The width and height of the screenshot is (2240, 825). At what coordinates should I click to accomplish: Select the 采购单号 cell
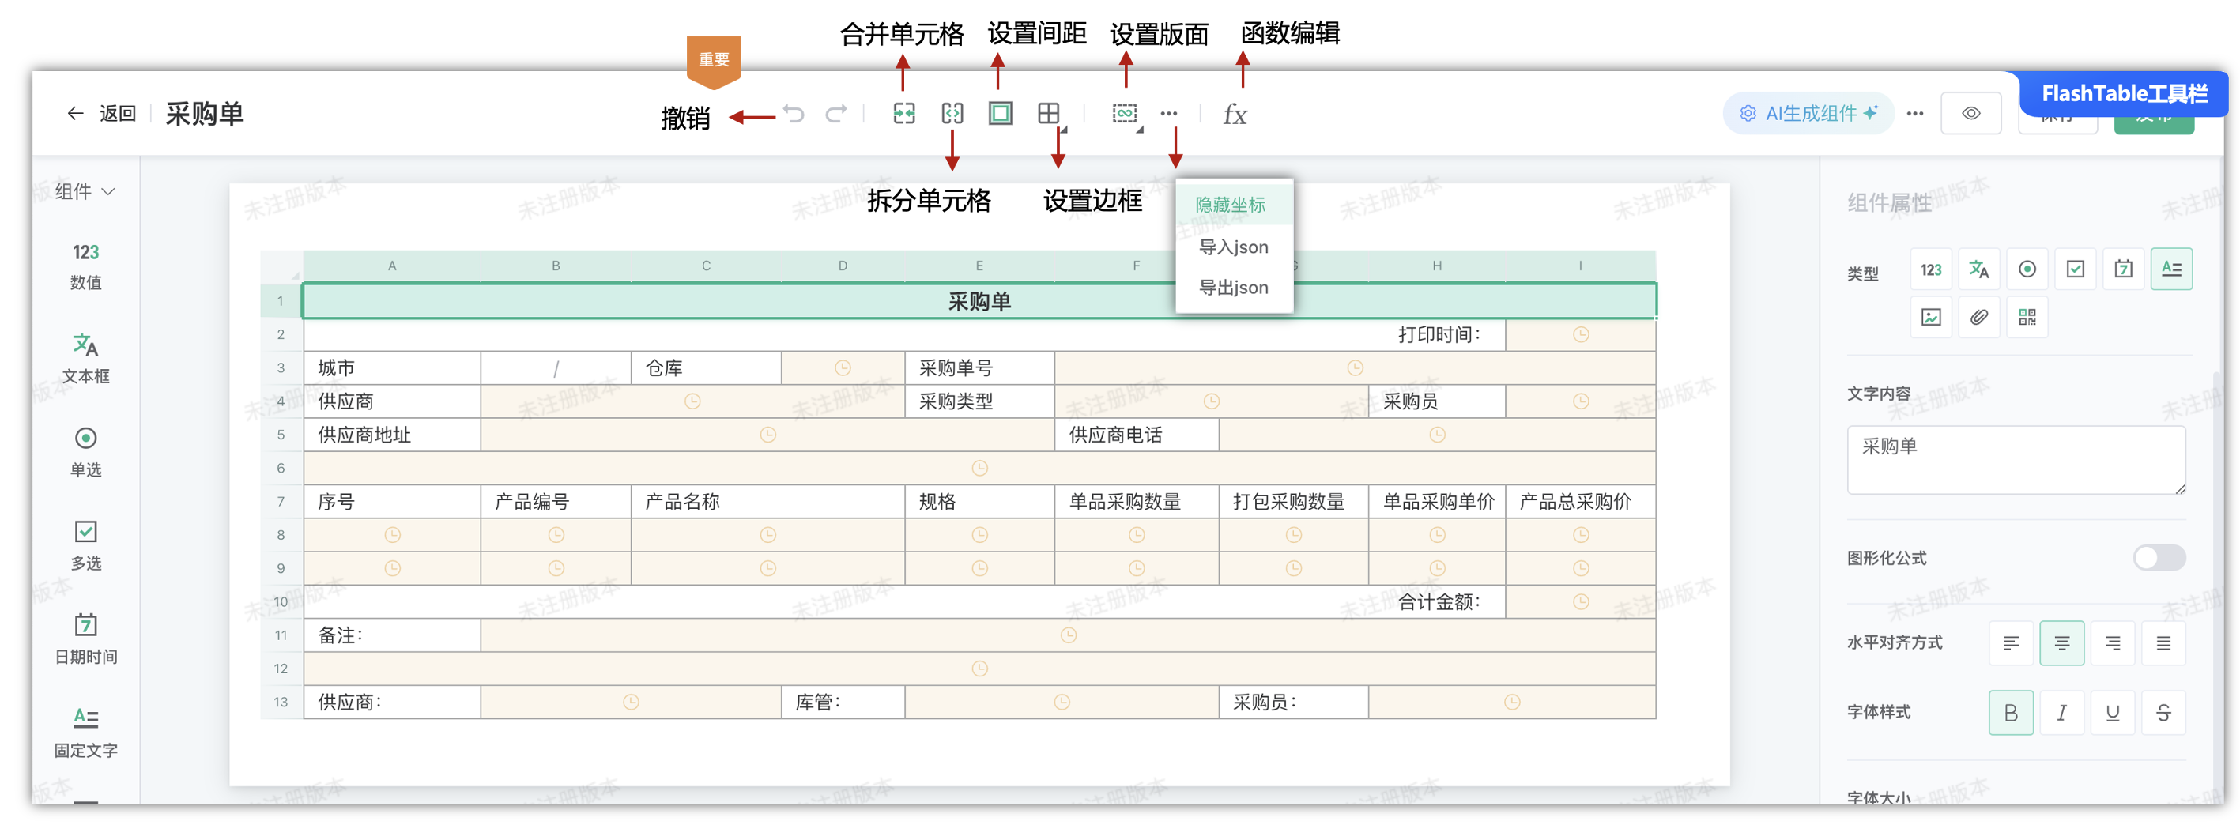coord(979,368)
